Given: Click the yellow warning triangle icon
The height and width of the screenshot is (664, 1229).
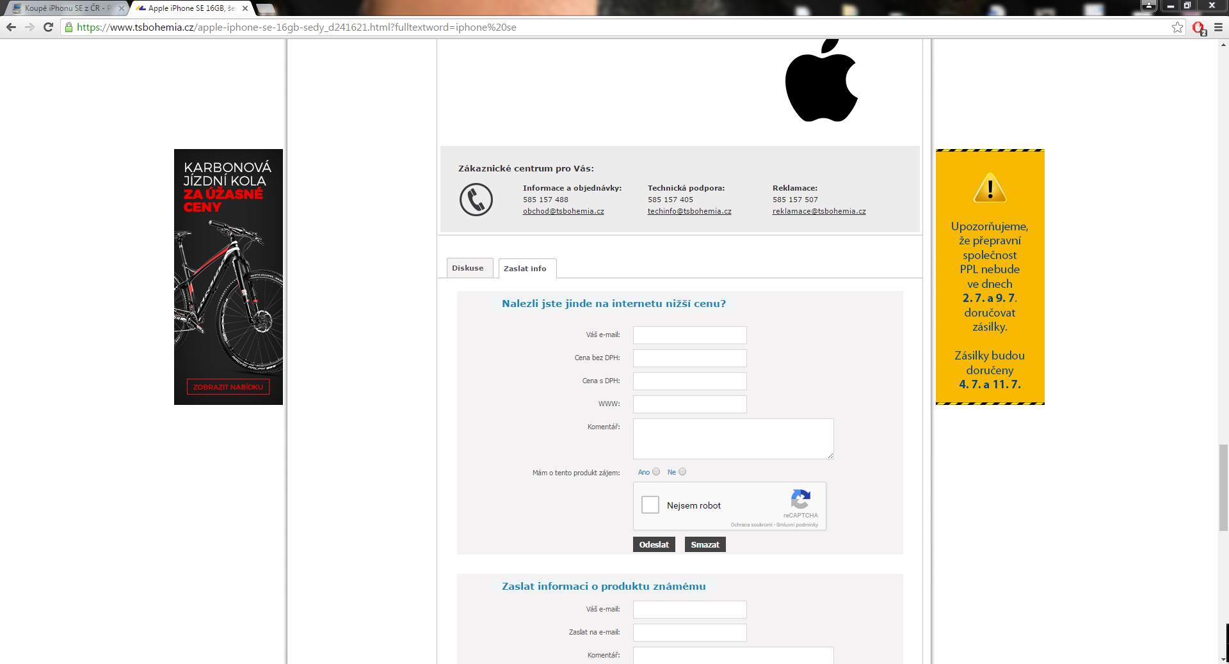Looking at the screenshot, I should pyautogui.click(x=990, y=187).
